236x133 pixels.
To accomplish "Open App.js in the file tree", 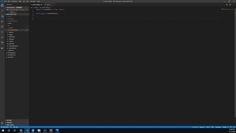I will pyautogui.click(x=11, y=35).
